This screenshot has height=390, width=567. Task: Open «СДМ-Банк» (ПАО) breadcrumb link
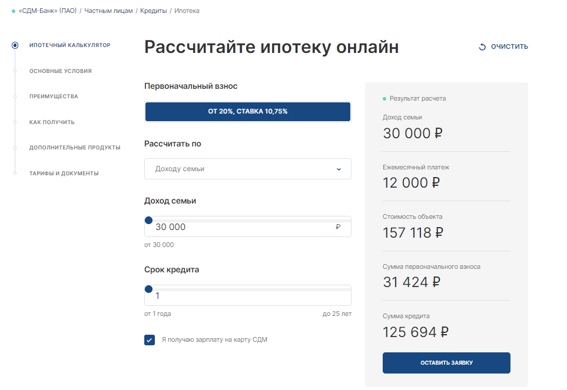[47, 11]
